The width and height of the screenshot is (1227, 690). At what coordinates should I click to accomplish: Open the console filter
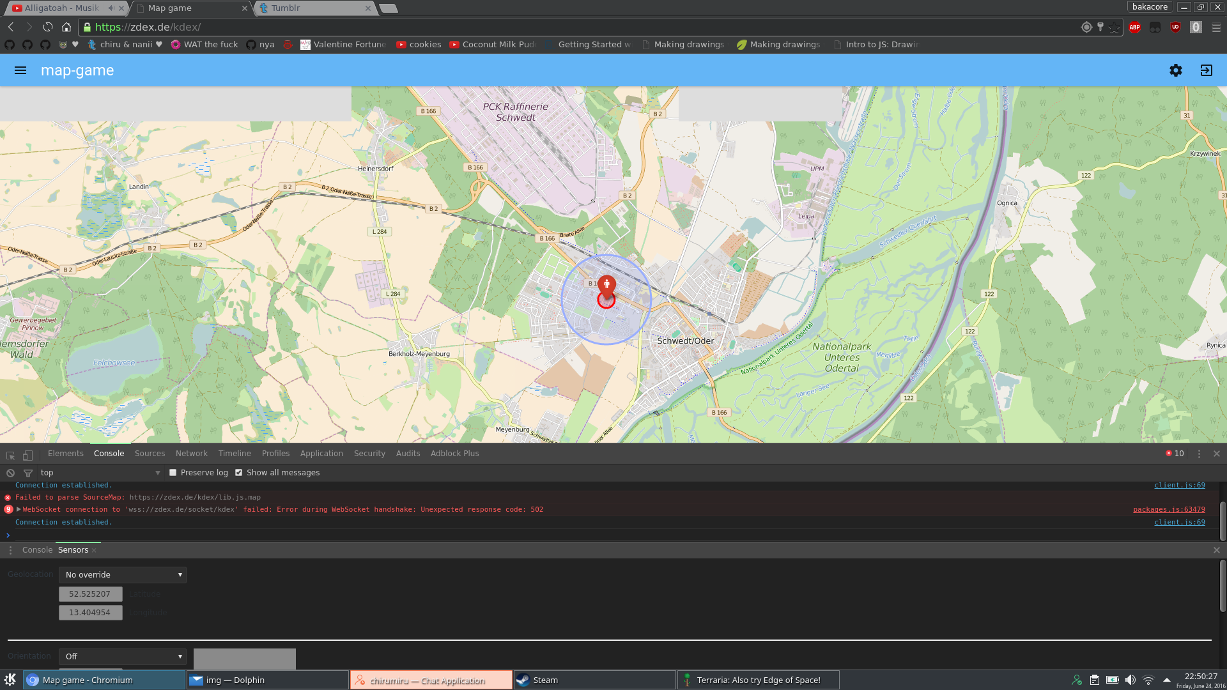point(27,473)
